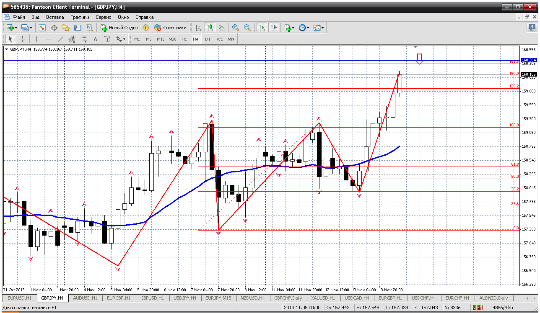
Task: Click the Новый Ордер button
Action: coord(119,28)
